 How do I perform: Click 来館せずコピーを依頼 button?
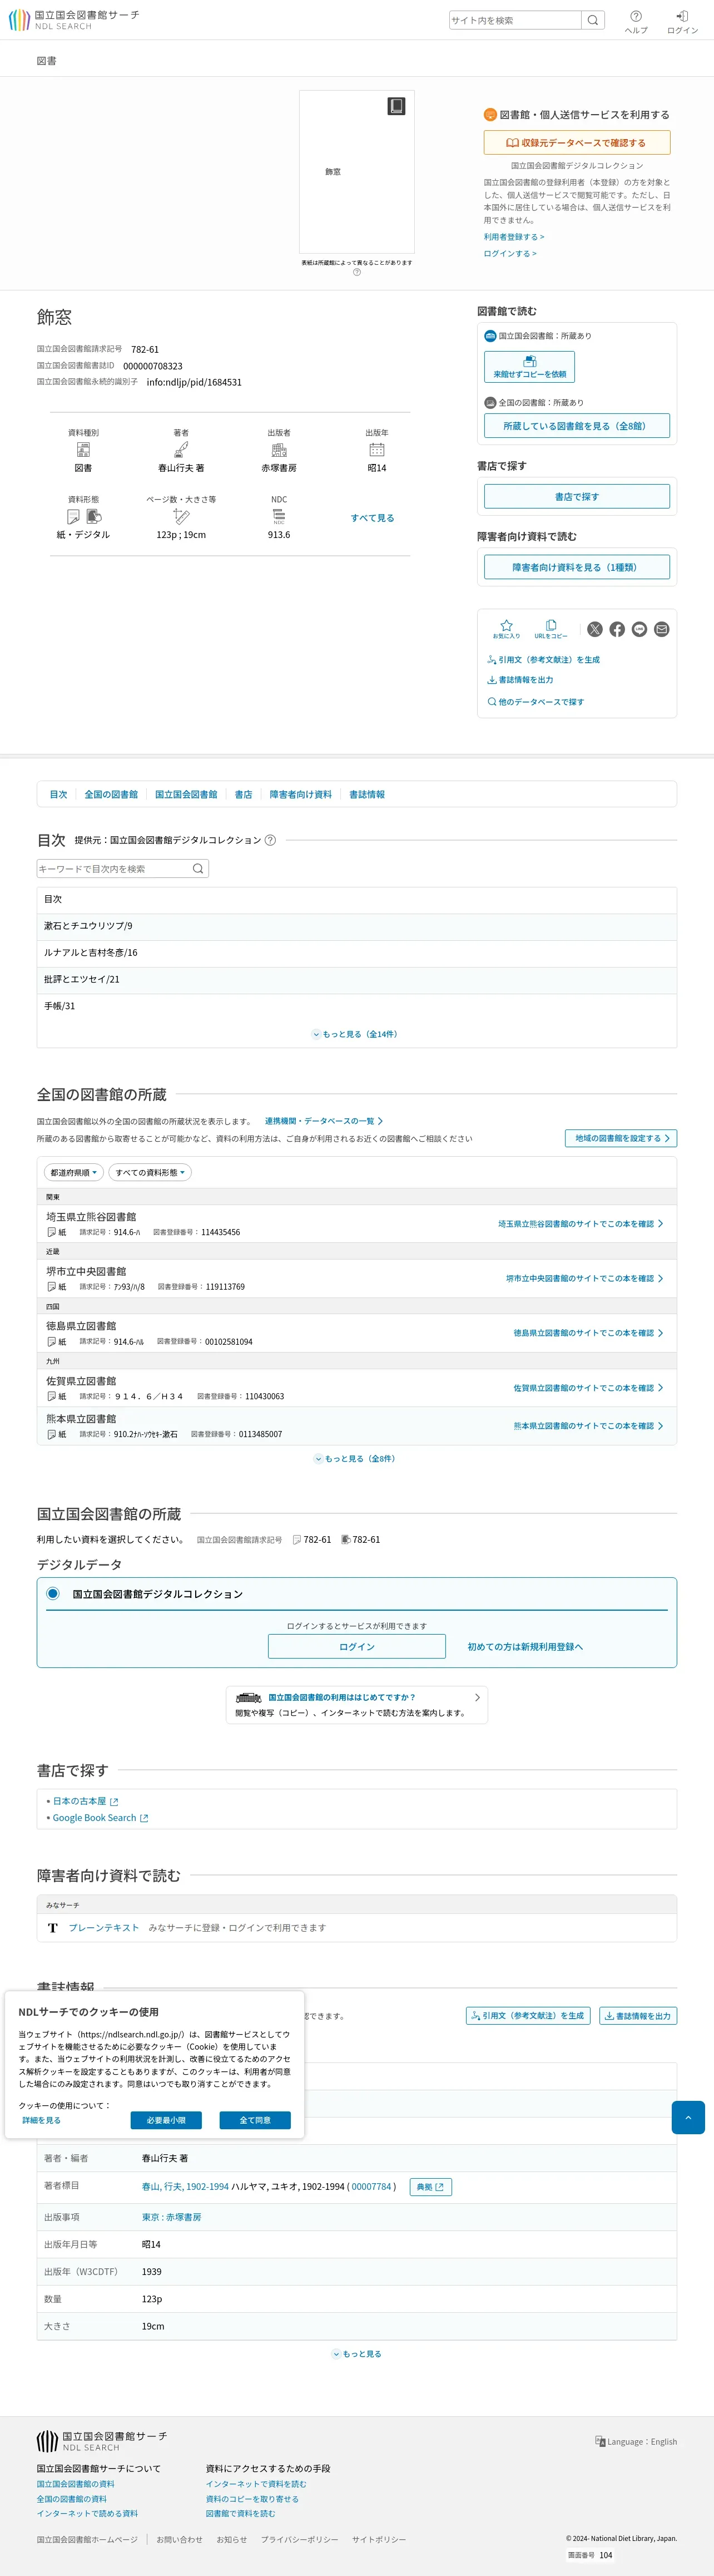point(529,367)
